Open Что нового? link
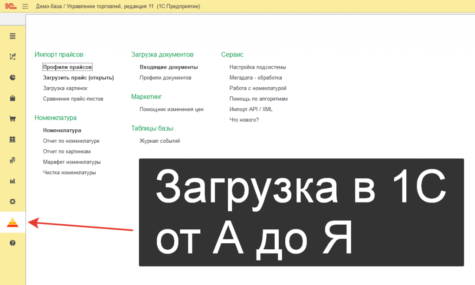Screen dimensions: 475x285 click(244, 120)
